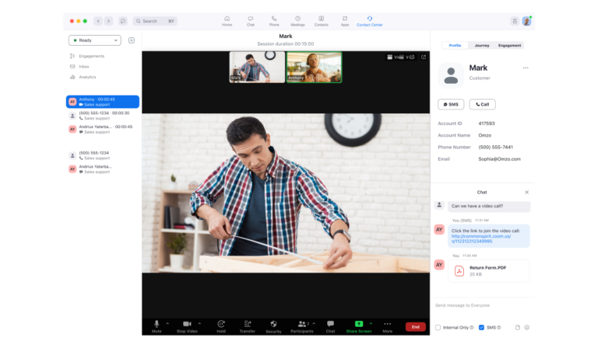Toggle the Chat panel from the toolbar
Image resolution: width=598 pixels, height=348 pixels.
[x=330, y=326]
